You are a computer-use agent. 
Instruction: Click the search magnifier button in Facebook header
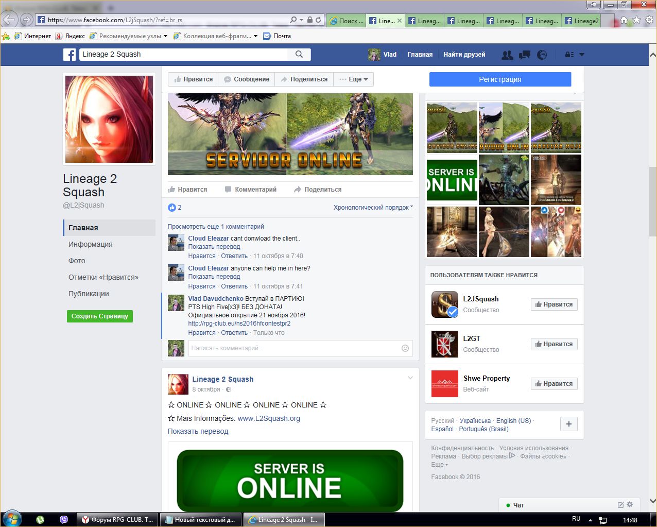(x=299, y=54)
